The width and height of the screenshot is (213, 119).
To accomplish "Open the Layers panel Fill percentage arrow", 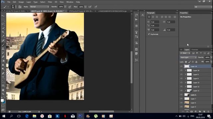I will [211, 62].
